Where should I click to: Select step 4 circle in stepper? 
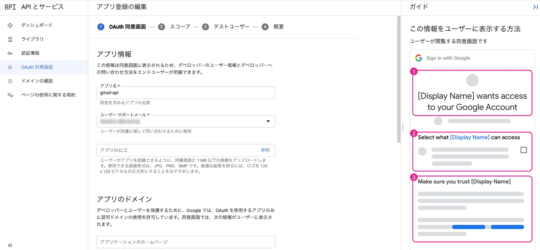pyautogui.click(x=265, y=27)
